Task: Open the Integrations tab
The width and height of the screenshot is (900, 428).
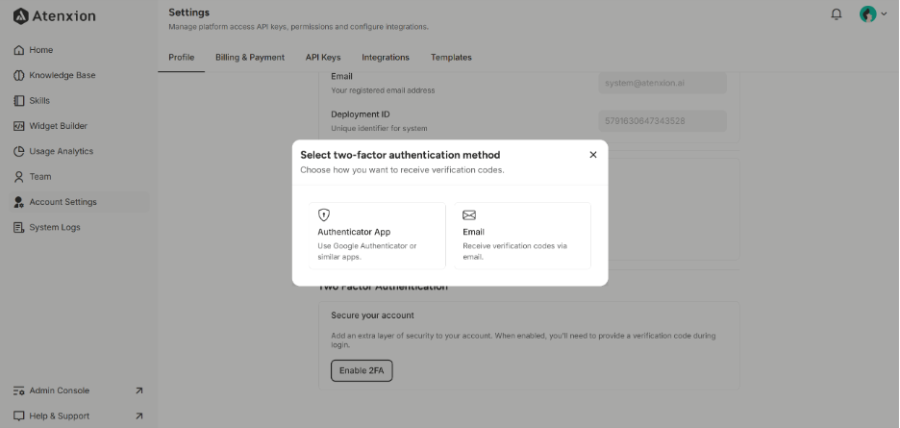Action: pyautogui.click(x=386, y=58)
